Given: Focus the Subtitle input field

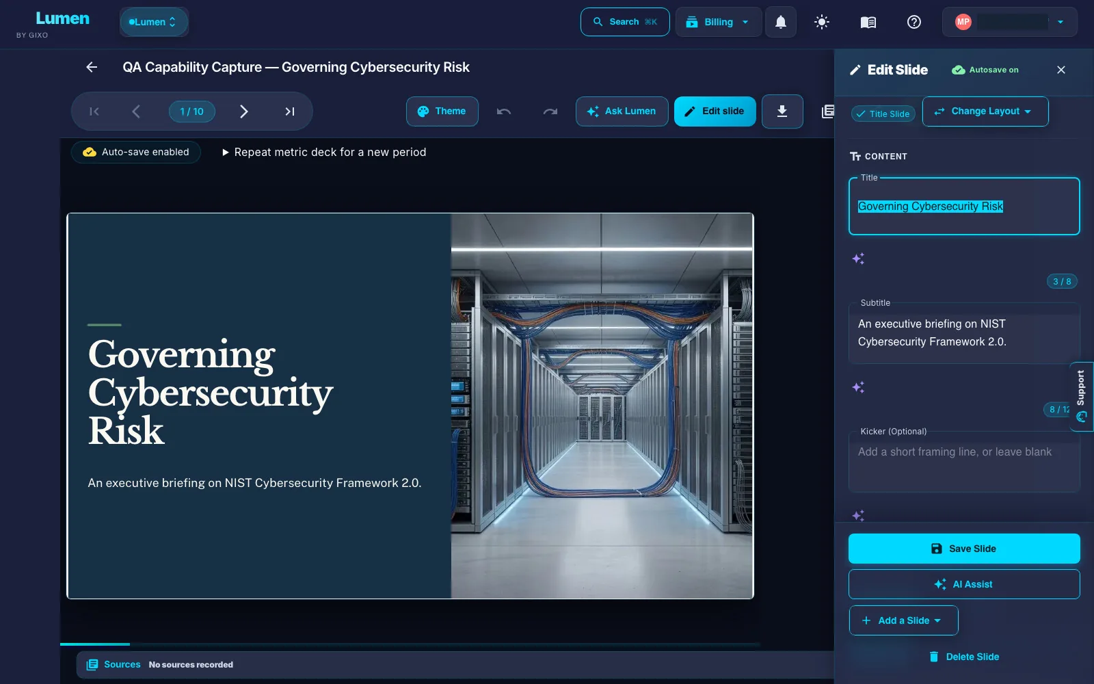Looking at the screenshot, I should click(964, 333).
